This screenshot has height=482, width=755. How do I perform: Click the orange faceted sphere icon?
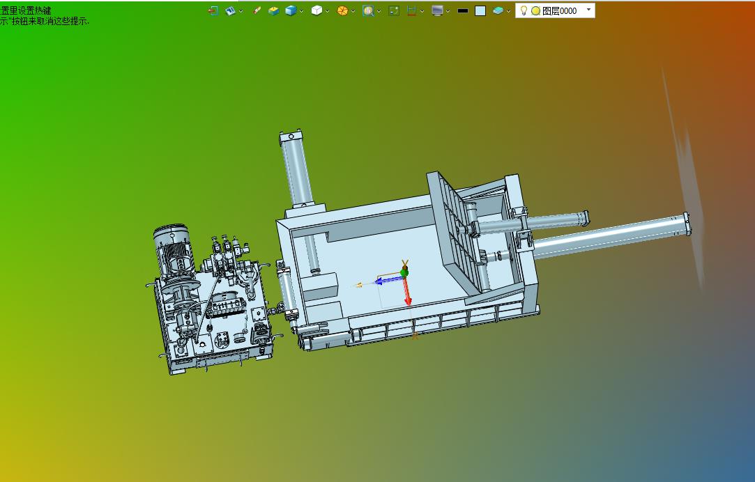(342, 10)
